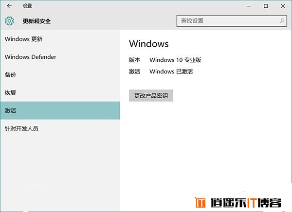Click 更新和安全 page title
This screenshot has width=292, height=212.
tap(36, 21)
